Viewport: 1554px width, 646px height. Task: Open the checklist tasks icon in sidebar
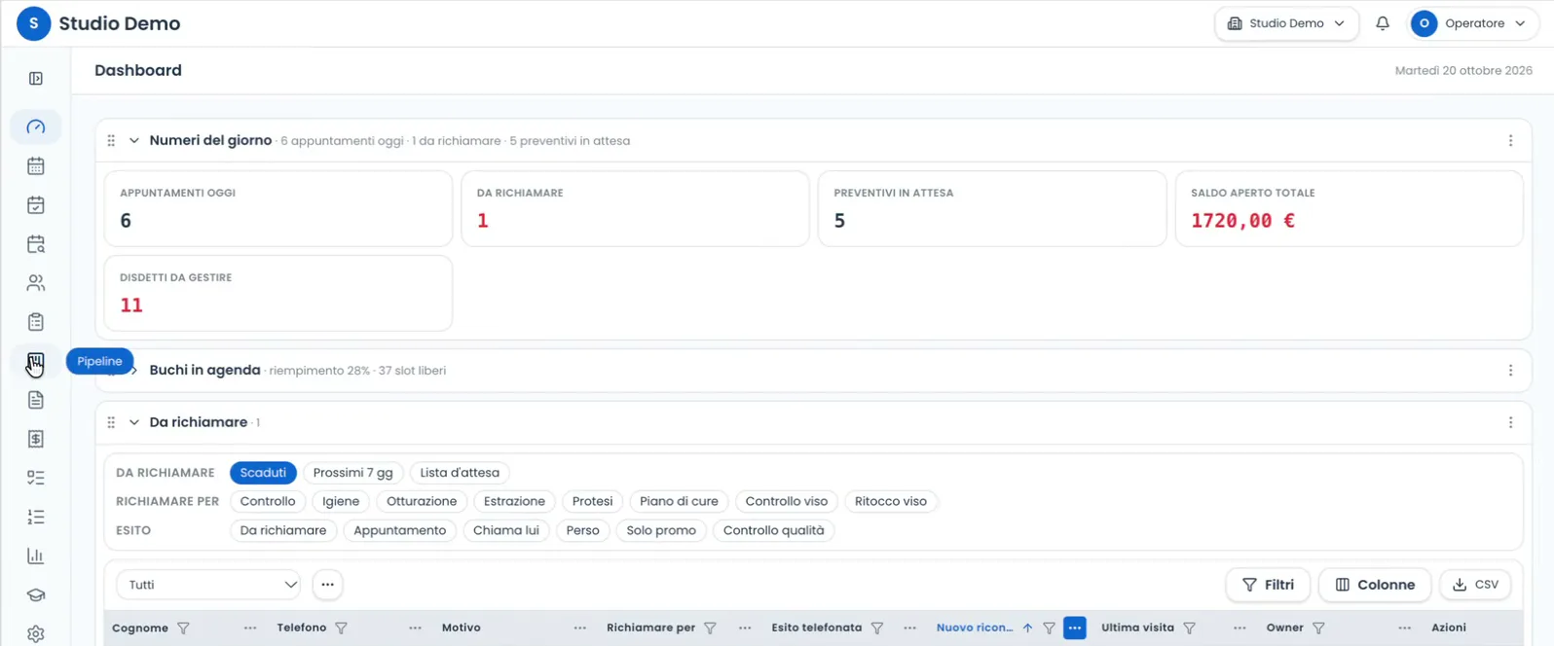pyautogui.click(x=36, y=478)
